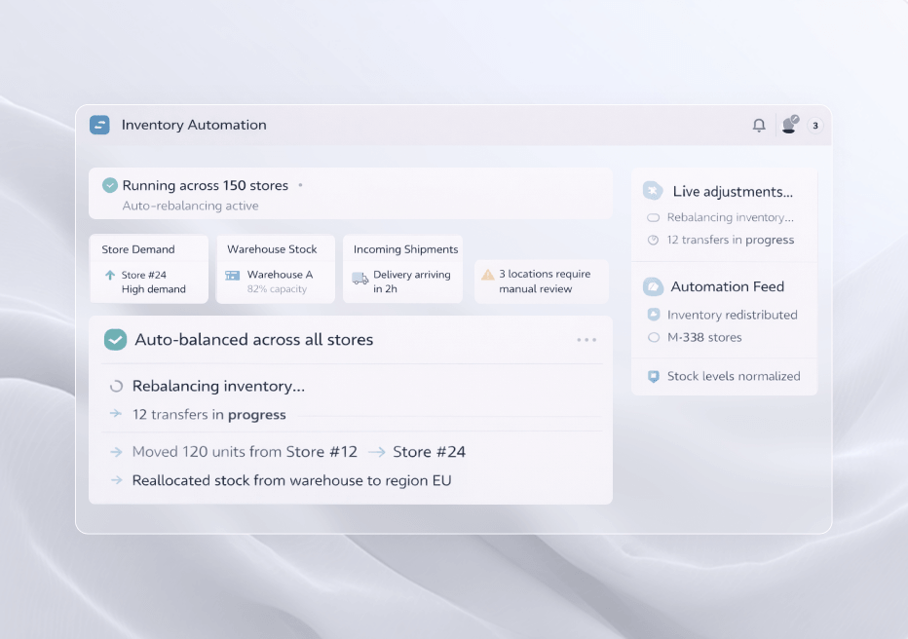Click the Delivery arriving in 2h text
The width and height of the screenshot is (908, 639).
(x=412, y=282)
